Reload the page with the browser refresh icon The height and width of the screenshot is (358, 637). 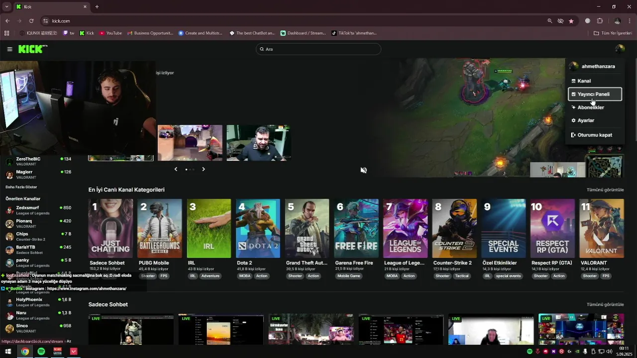(x=31, y=21)
